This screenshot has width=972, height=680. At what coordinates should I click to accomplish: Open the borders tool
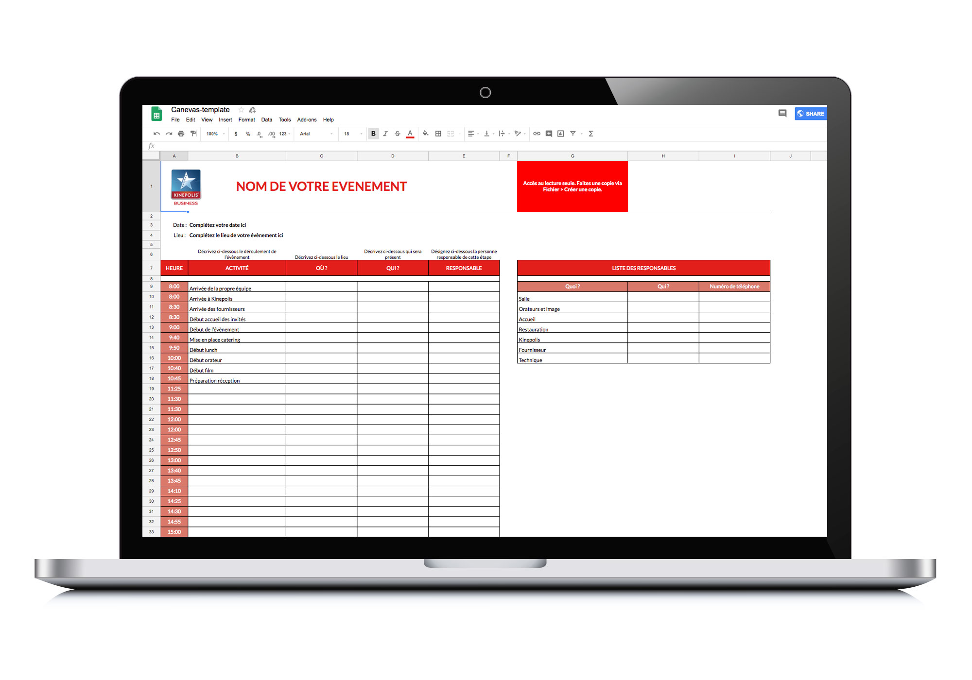[438, 134]
